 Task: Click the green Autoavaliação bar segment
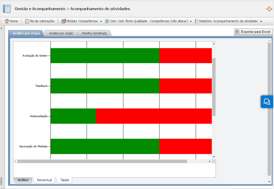tap(73, 116)
